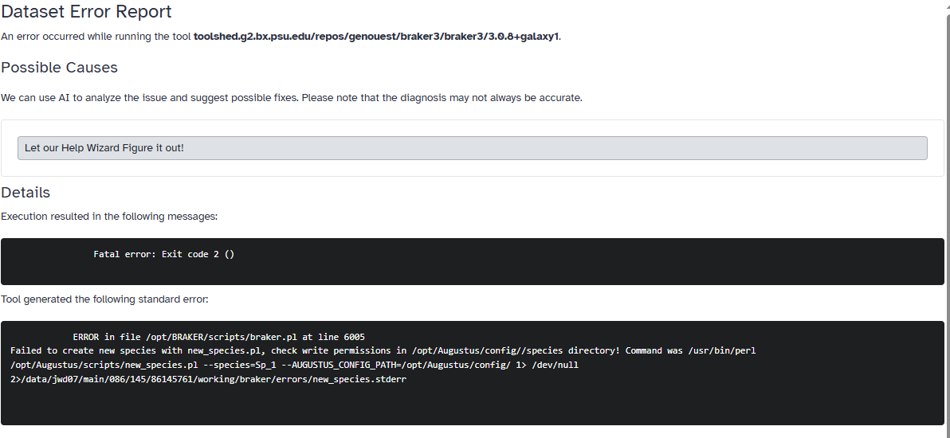The height and width of the screenshot is (438, 950).
Task: Click the Possible Causes heading
Action: tap(59, 67)
